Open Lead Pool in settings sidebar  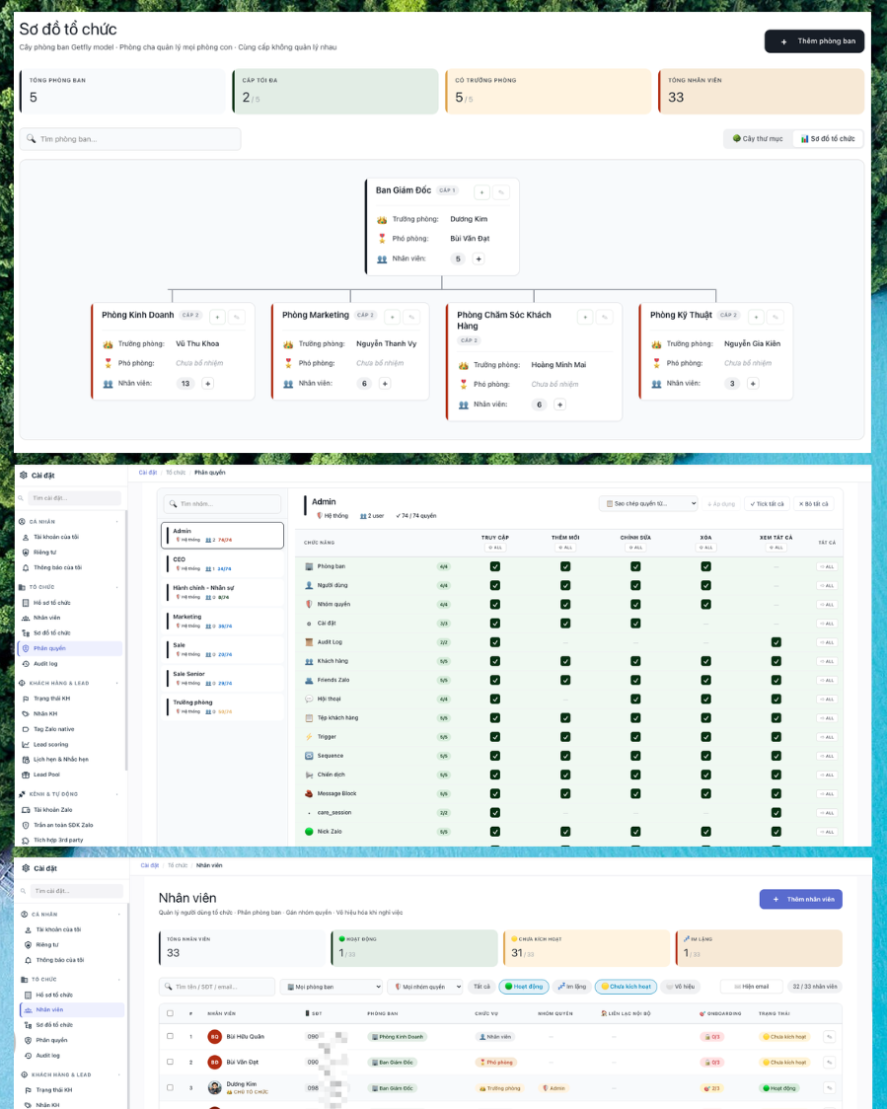click(46, 775)
